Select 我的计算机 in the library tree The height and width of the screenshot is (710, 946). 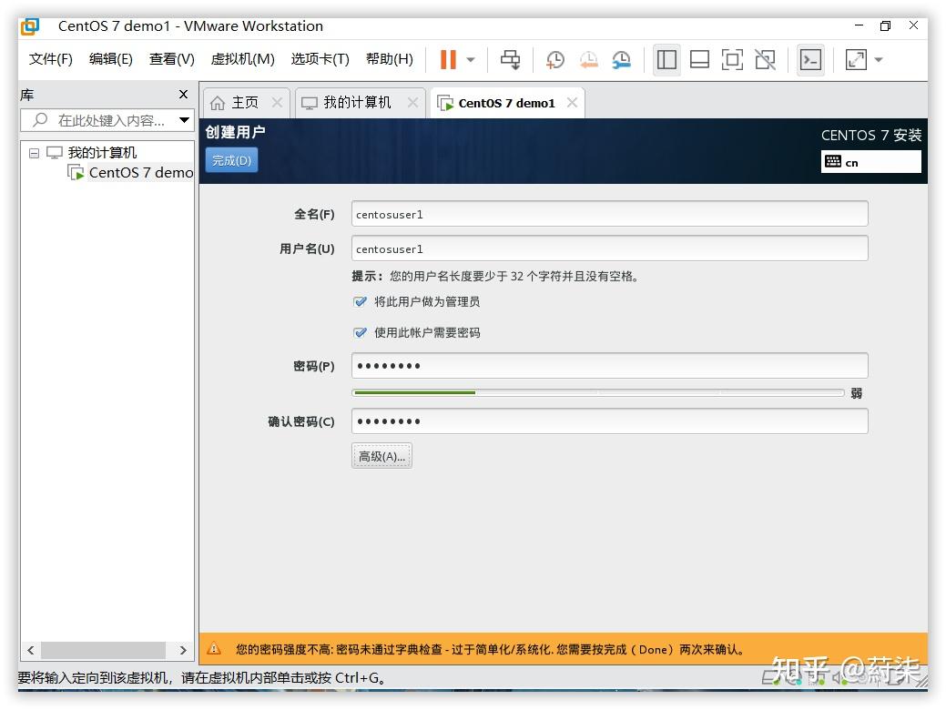tap(102, 153)
